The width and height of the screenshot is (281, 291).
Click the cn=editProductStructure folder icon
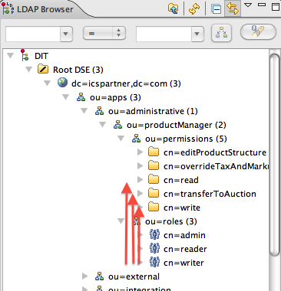(154, 152)
